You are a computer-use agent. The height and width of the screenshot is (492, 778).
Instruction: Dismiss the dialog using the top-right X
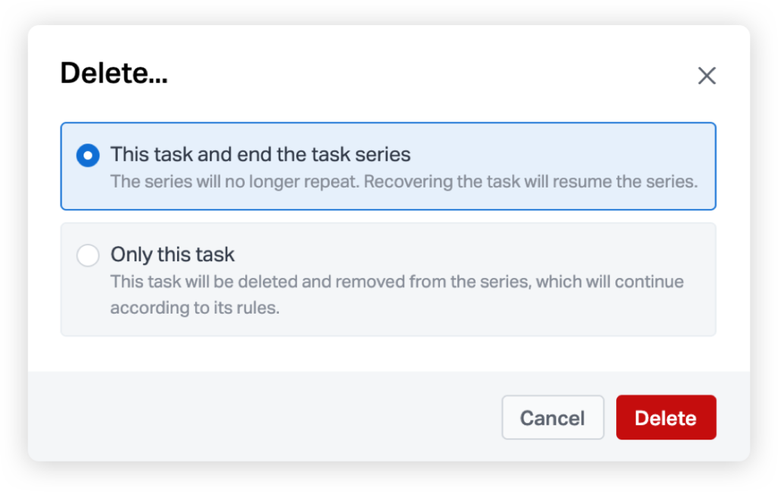coord(707,76)
